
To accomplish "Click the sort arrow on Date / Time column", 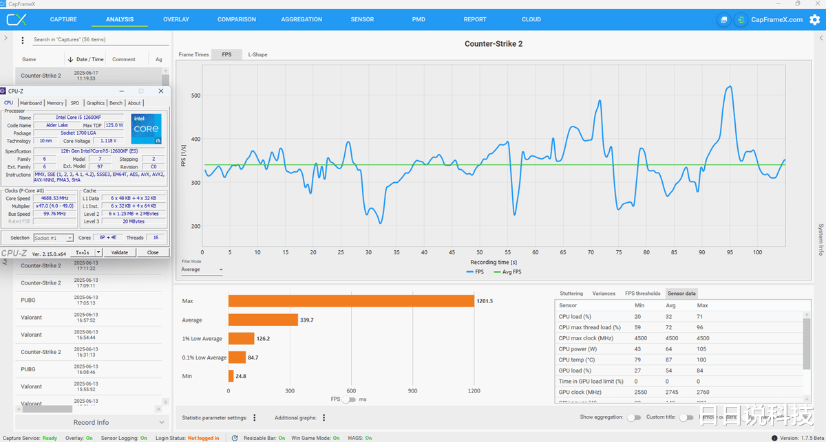I will click(70, 59).
